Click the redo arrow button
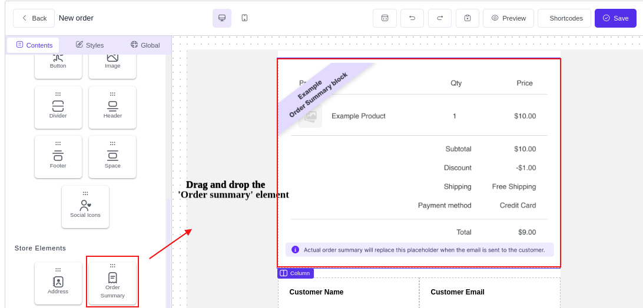The height and width of the screenshot is (308, 643). point(440,18)
